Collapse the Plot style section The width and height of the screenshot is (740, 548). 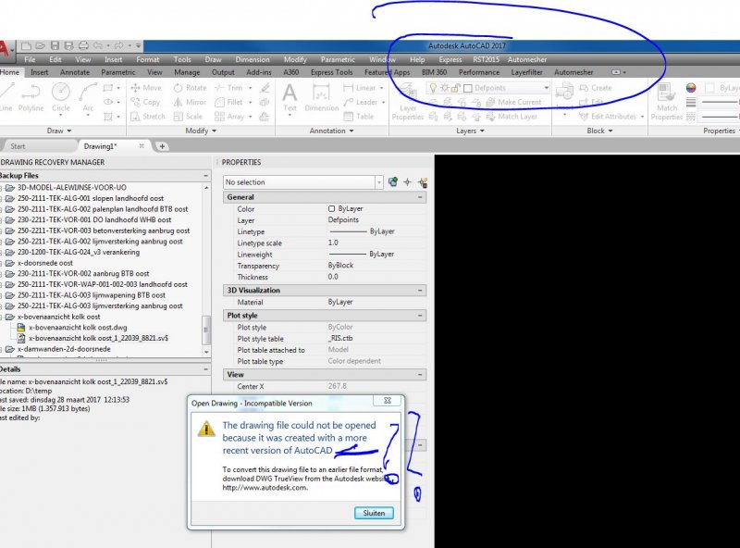[420, 315]
